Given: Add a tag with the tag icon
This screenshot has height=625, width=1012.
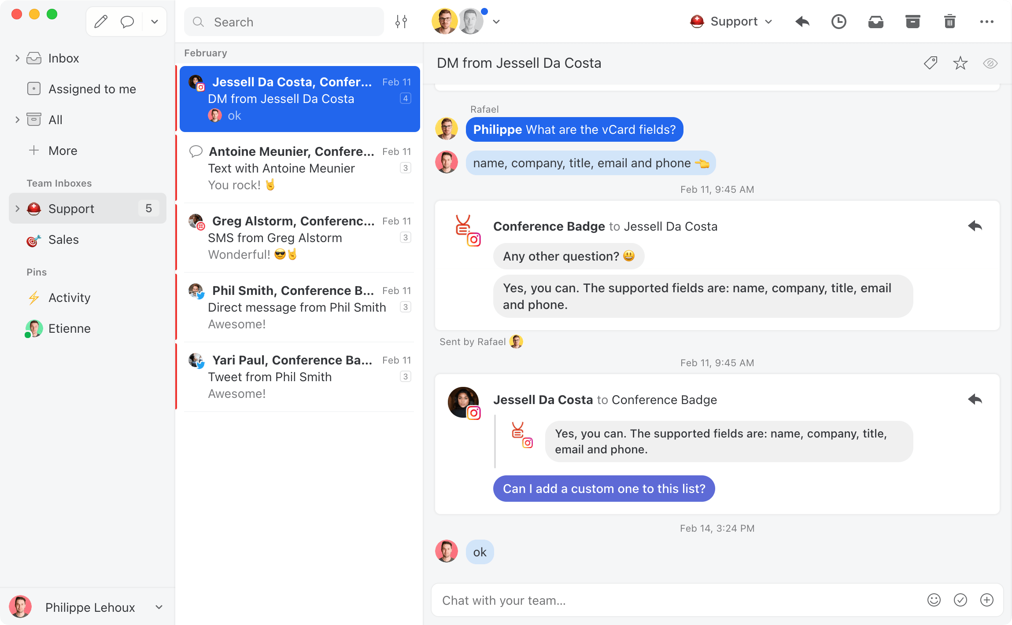Looking at the screenshot, I should click(931, 63).
